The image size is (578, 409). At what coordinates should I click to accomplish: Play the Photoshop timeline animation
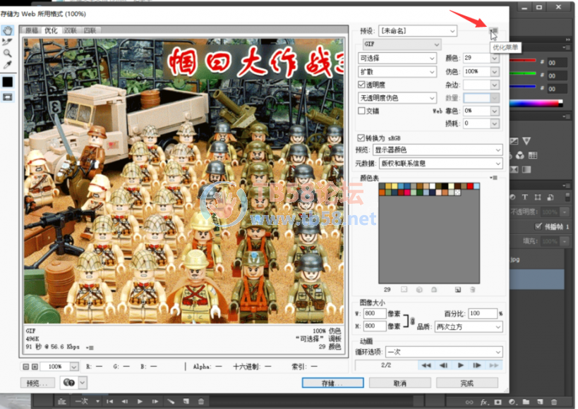click(140, 401)
